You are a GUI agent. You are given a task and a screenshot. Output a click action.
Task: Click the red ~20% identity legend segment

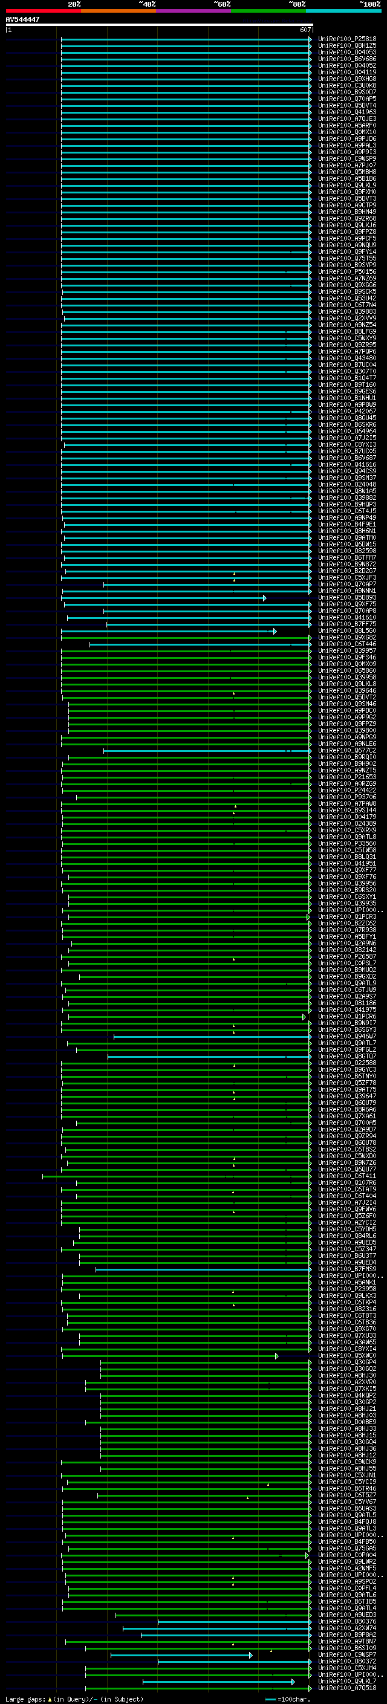coord(43,11)
